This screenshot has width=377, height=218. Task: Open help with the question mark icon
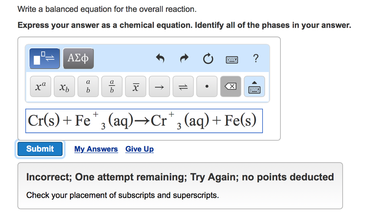tap(256, 58)
